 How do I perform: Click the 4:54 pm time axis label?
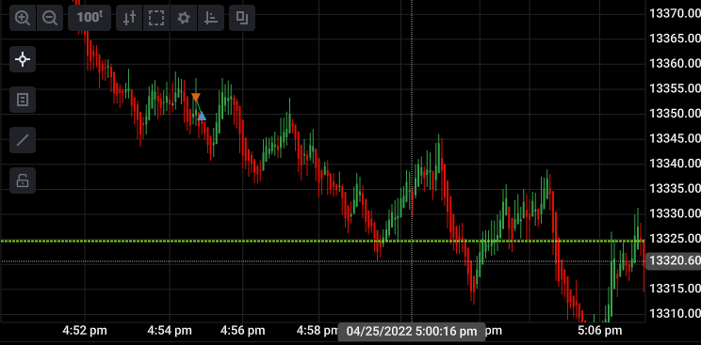(170, 331)
